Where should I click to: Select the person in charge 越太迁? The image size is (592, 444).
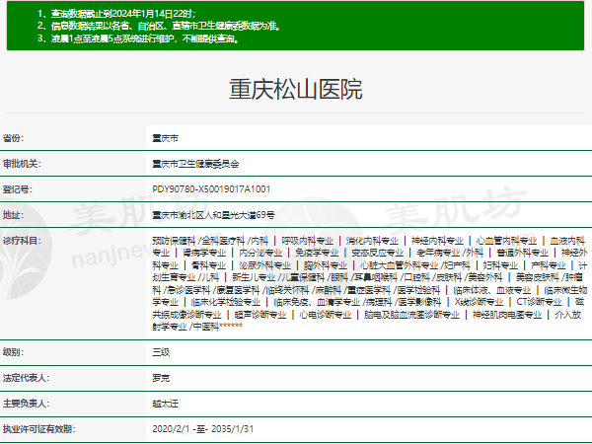165,404
